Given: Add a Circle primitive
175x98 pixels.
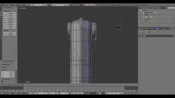Looking at the screenshot, I should click(x=10, y=17).
